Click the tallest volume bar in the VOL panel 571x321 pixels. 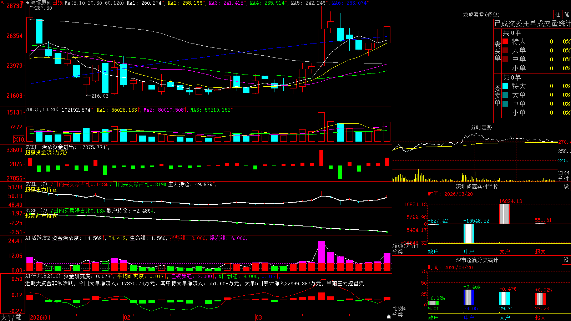click(321, 127)
